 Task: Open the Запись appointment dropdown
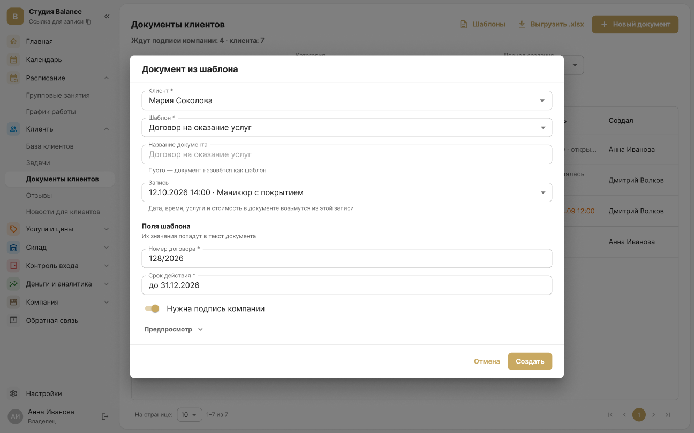(x=347, y=192)
